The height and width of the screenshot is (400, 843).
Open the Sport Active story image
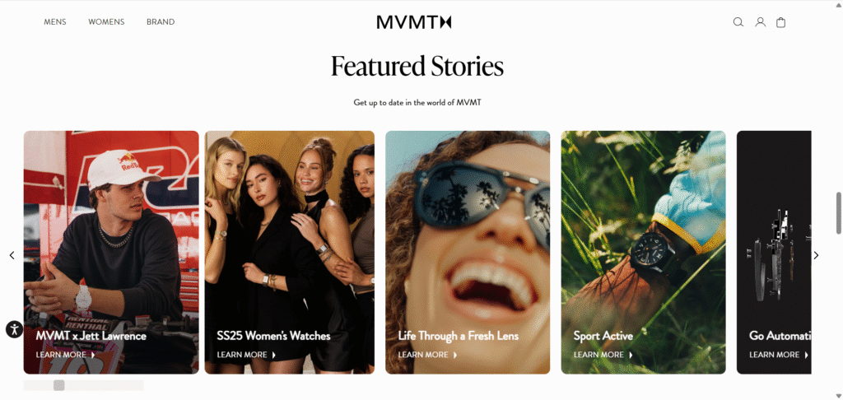[x=643, y=252]
